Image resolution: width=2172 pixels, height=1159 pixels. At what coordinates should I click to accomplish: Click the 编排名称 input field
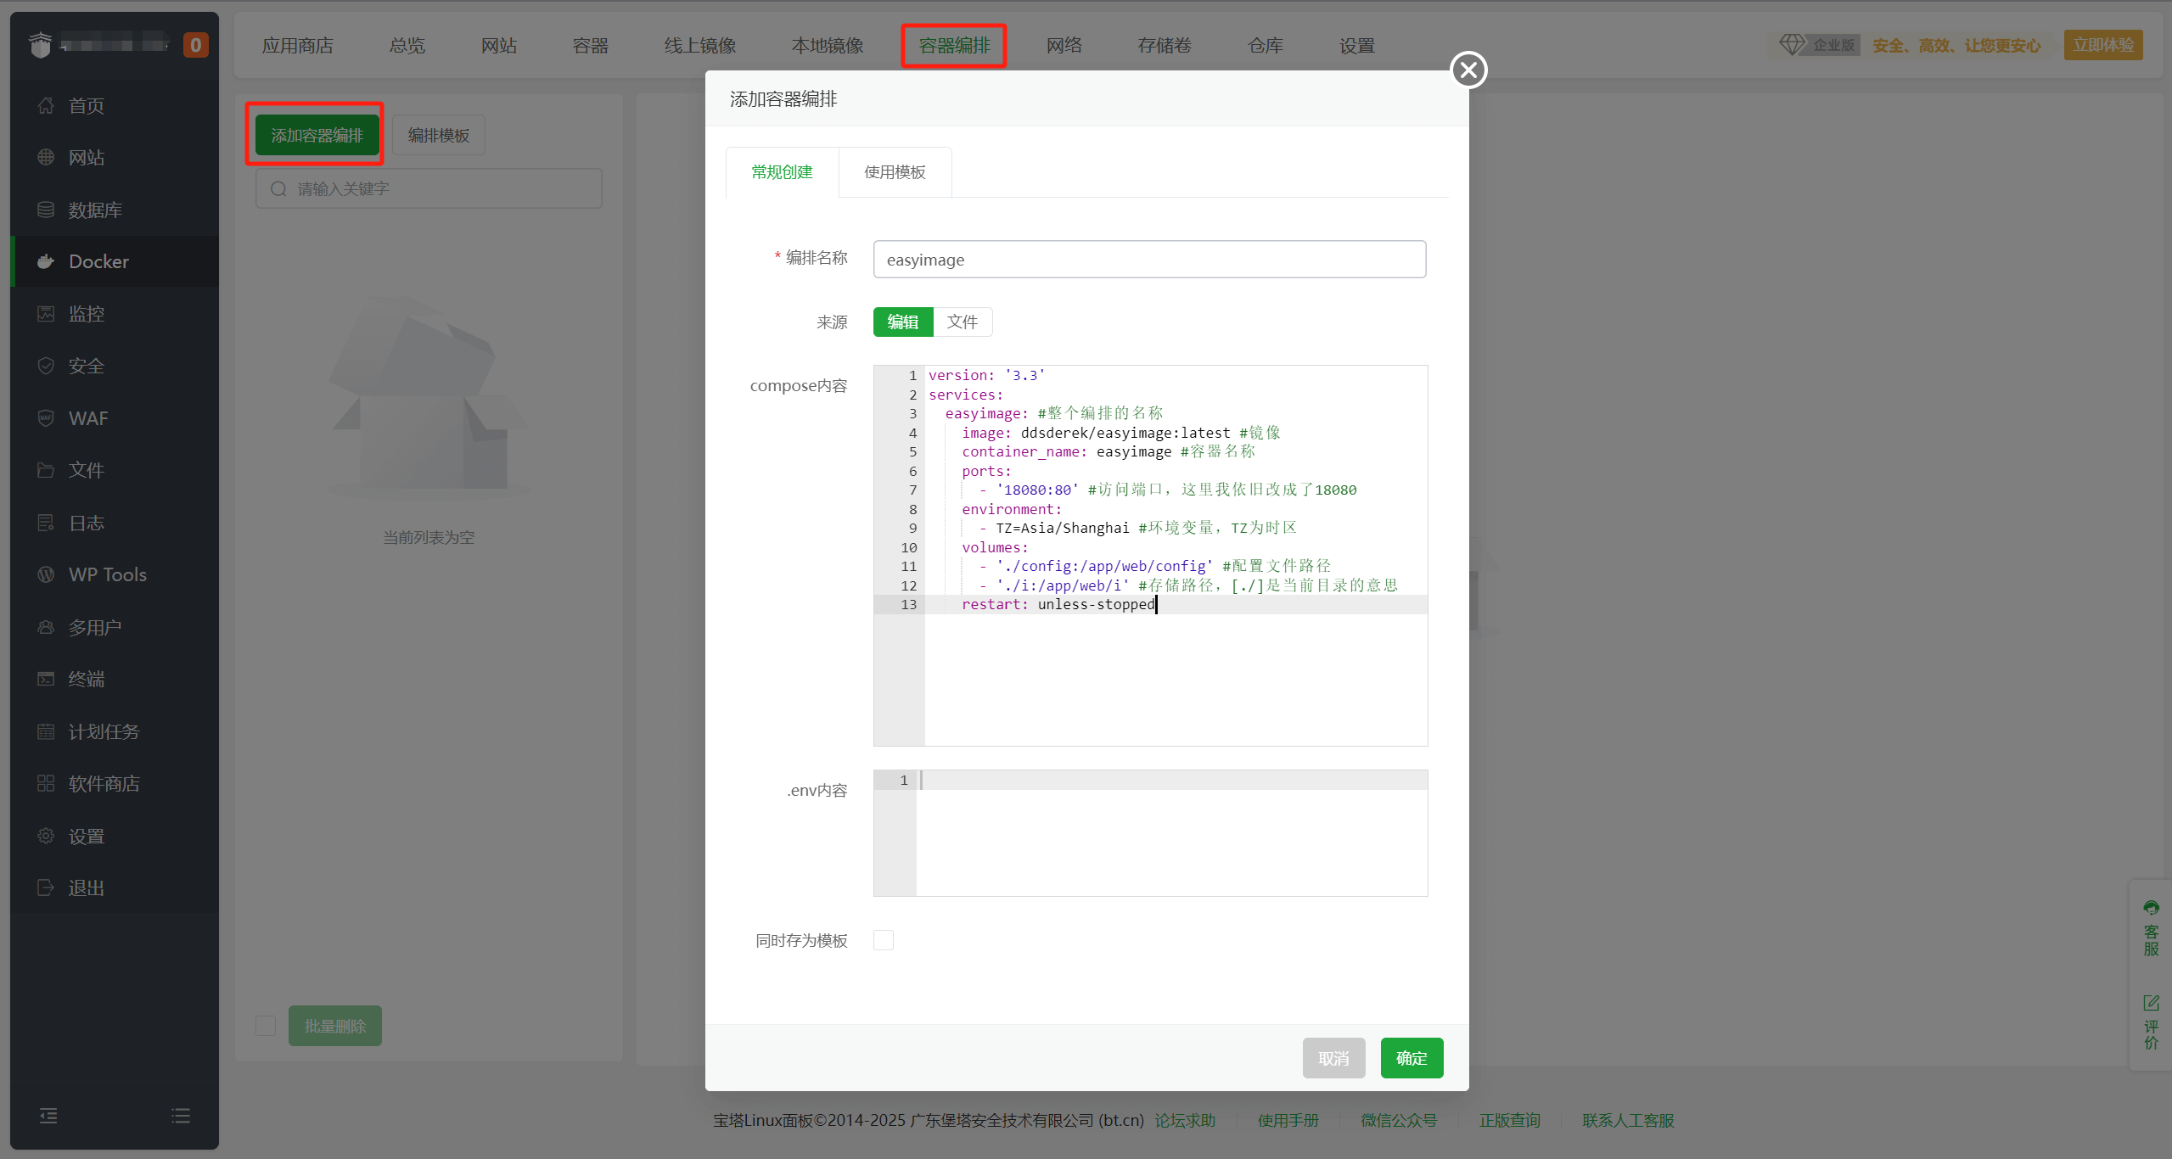click(x=1148, y=260)
